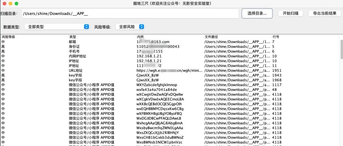Click the https://wgh. URL content cell
Screen dimensions: 343x146
(170, 71)
